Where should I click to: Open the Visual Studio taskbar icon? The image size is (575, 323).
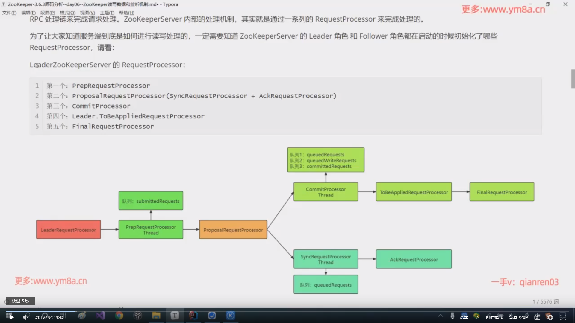(x=101, y=316)
